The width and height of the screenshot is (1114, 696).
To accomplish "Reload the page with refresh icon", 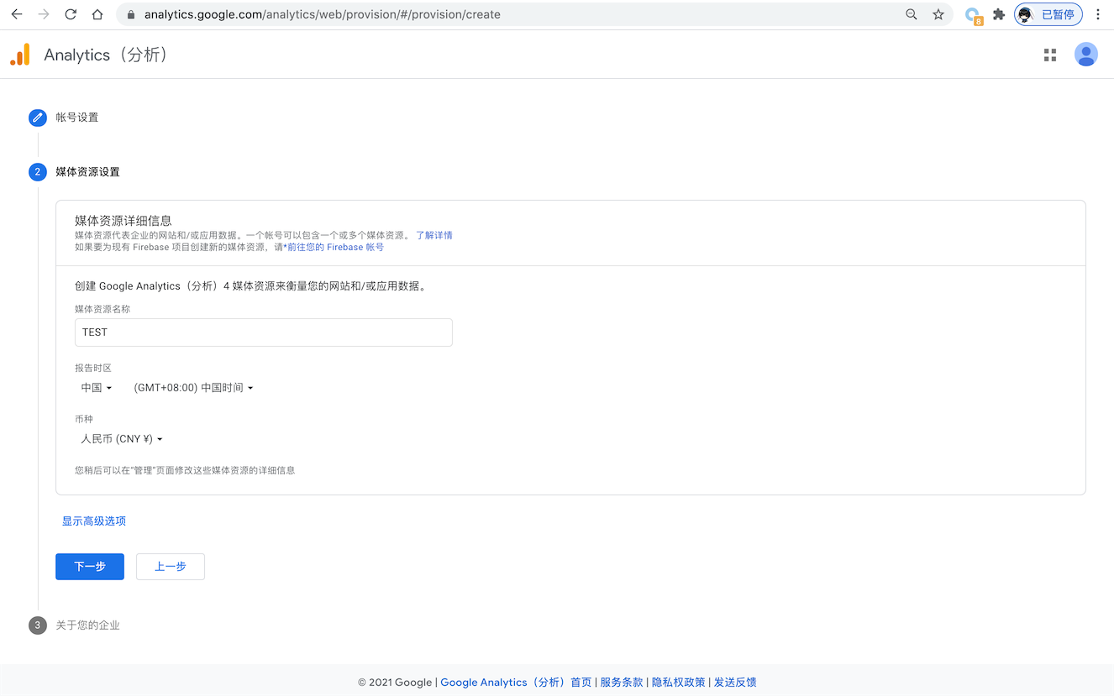I will point(71,14).
